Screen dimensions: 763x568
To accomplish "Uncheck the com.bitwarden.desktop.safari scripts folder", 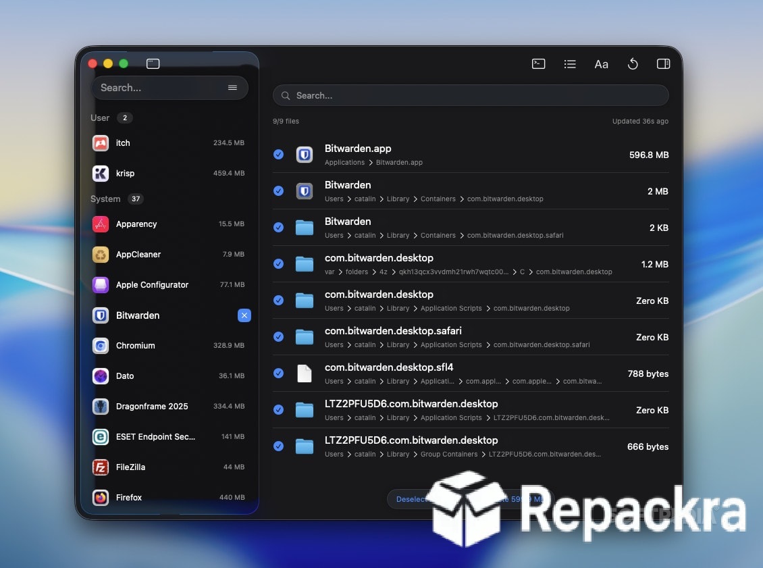I will 278,337.
